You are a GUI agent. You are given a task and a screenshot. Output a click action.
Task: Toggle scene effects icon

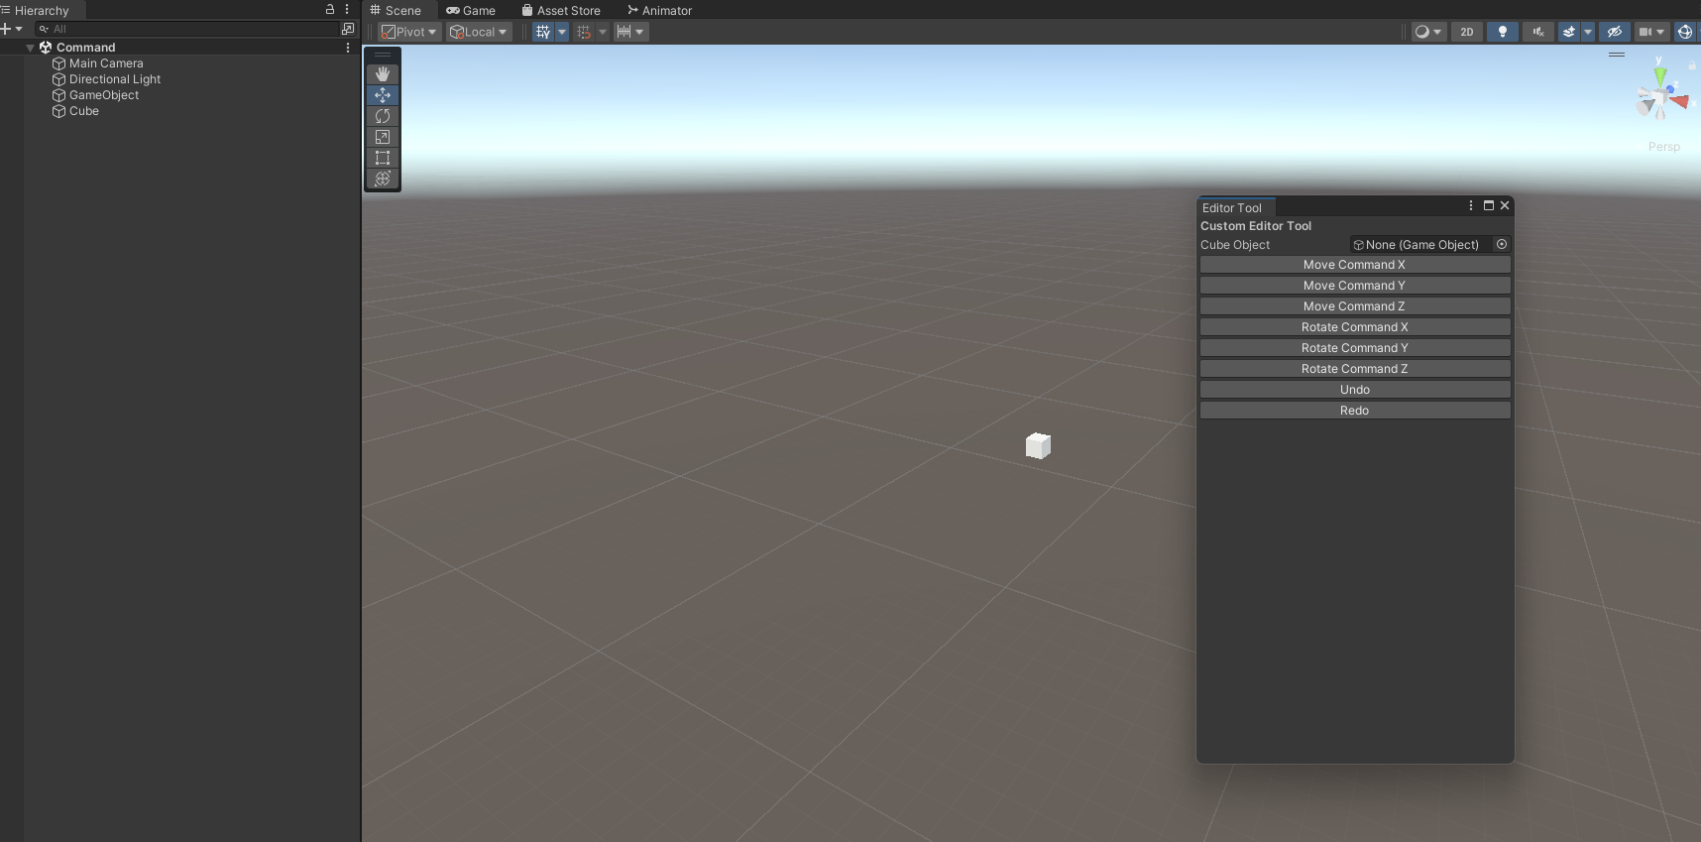pos(1569,32)
